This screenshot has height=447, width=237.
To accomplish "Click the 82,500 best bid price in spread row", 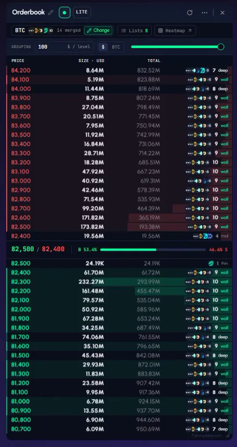I will (23, 249).
